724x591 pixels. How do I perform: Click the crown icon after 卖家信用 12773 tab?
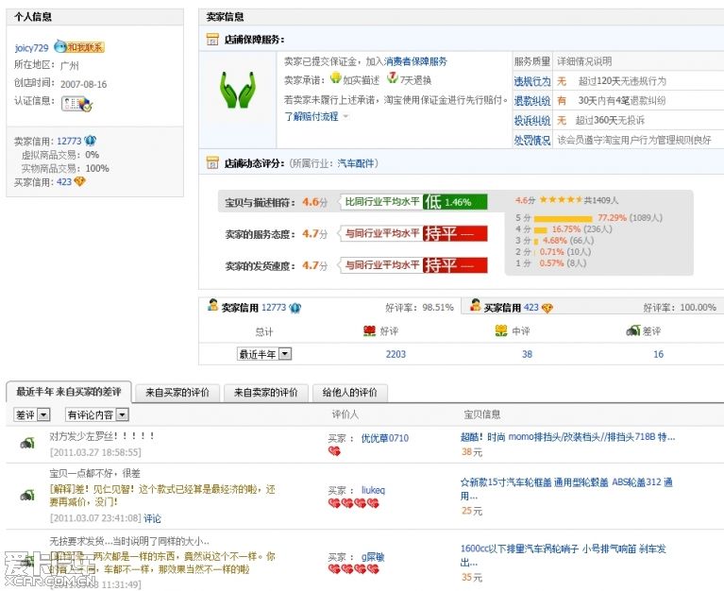[295, 308]
